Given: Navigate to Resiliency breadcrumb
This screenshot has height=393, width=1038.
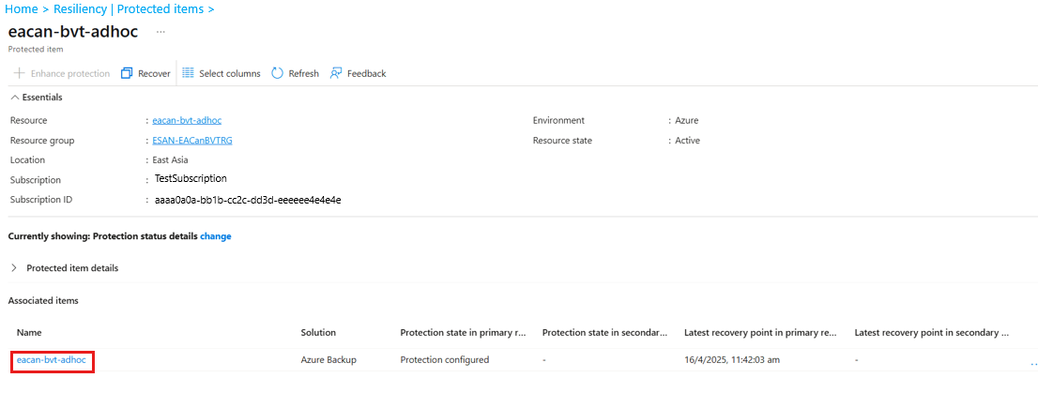Looking at the screenshot, I should pos(79,9).
